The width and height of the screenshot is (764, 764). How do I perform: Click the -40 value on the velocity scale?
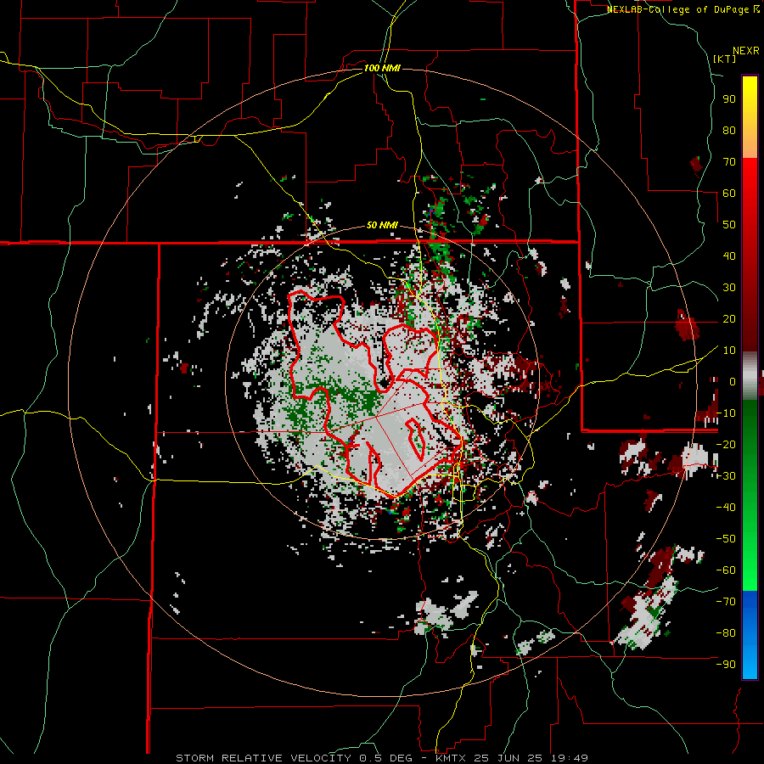(726, 508)
